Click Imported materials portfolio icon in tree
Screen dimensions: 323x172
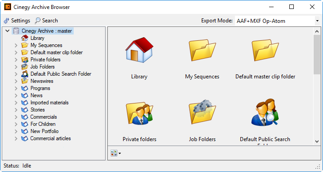[x=25, y=103]
